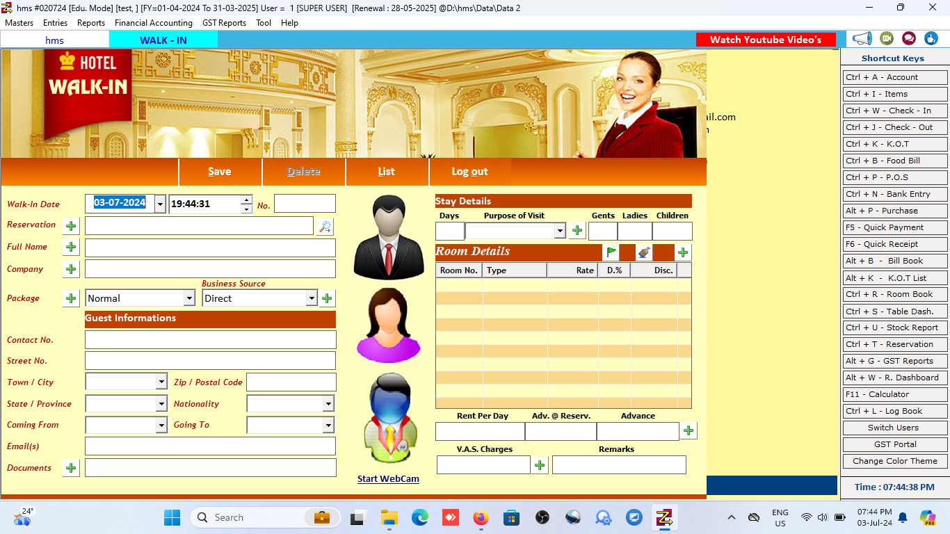Open the Financial Accounting menu
Screen dimensions: 950x534
pos(153,23)
